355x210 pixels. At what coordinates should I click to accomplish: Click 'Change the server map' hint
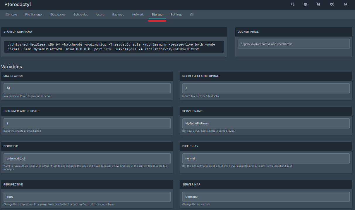click(x=196, y=204)
